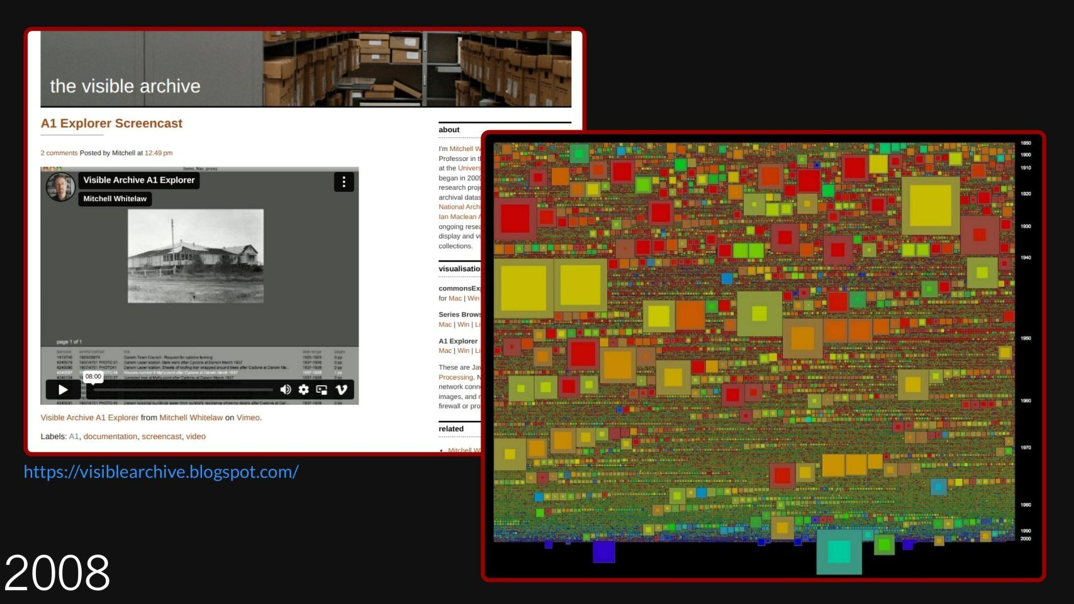
Task: Download commonsExplorer 'Mac' link
Action: point(455,299)
